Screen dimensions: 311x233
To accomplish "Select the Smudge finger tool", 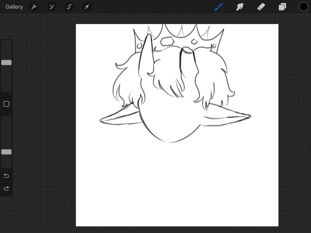I will [x=240, y=7].
